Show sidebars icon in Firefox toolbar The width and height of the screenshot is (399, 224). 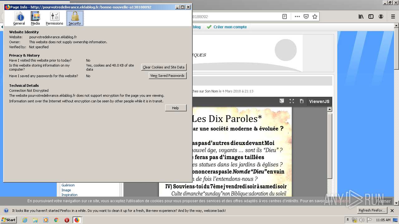click(x=371, y=16)
